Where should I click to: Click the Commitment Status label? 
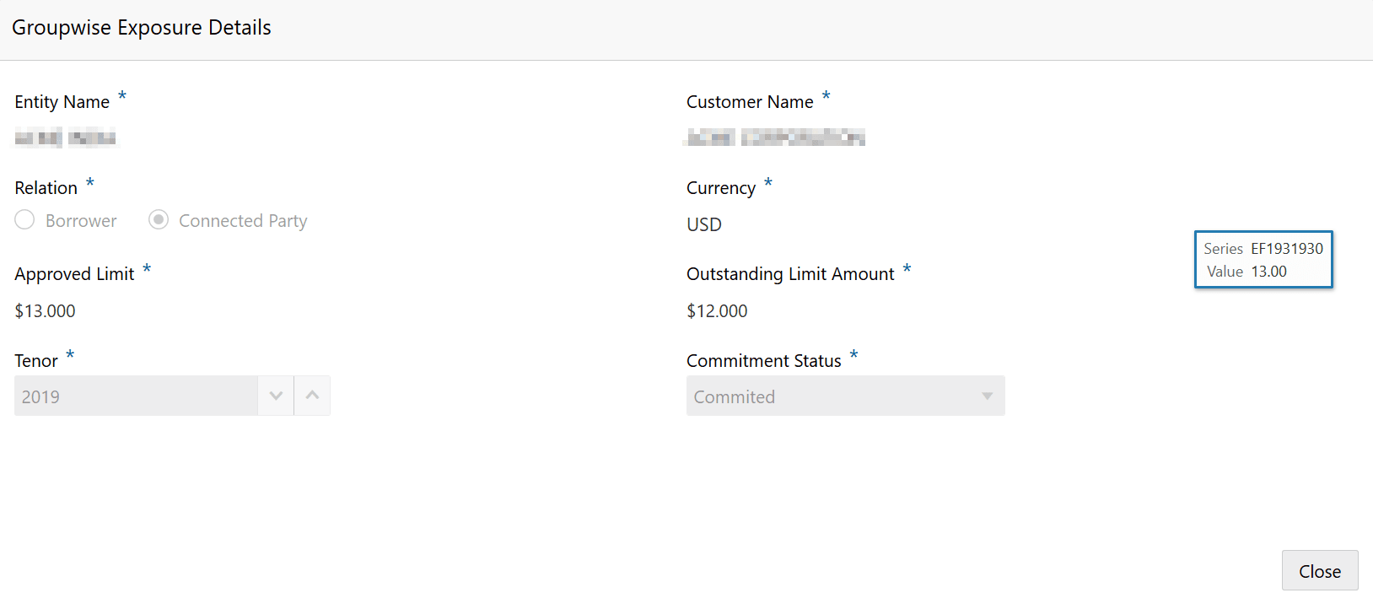point(764,361)
